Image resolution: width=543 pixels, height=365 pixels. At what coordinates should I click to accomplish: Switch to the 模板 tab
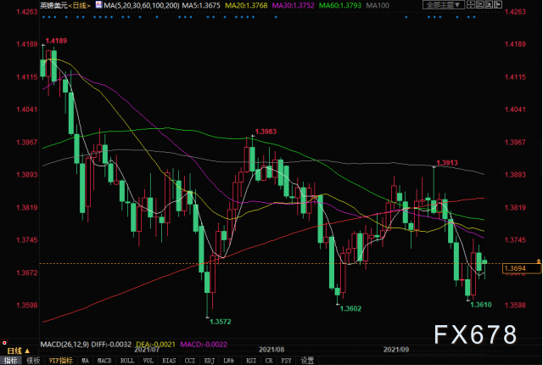(33, 361)
